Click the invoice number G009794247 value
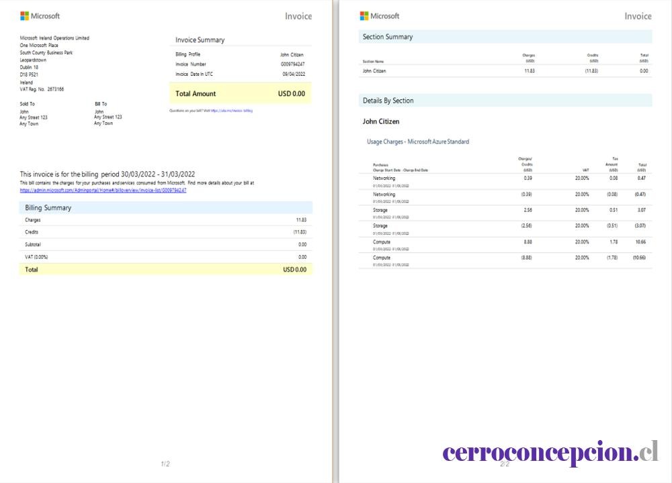The height and width of the screenshot is (483, 672). 293,64
